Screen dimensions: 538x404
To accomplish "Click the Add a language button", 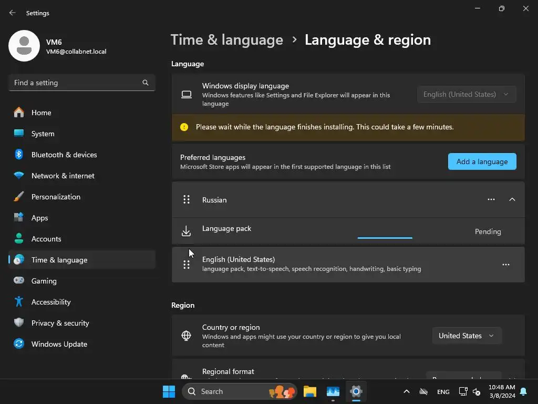I will [482, 161].
